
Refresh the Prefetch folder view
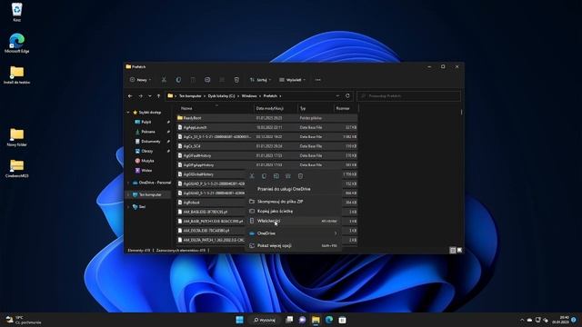pos(347,95)
